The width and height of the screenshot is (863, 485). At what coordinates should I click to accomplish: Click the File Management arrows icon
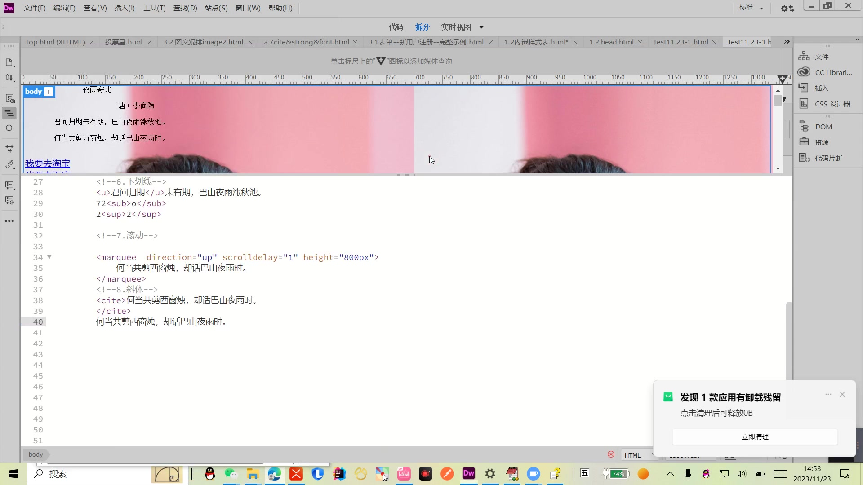(9, 78)
